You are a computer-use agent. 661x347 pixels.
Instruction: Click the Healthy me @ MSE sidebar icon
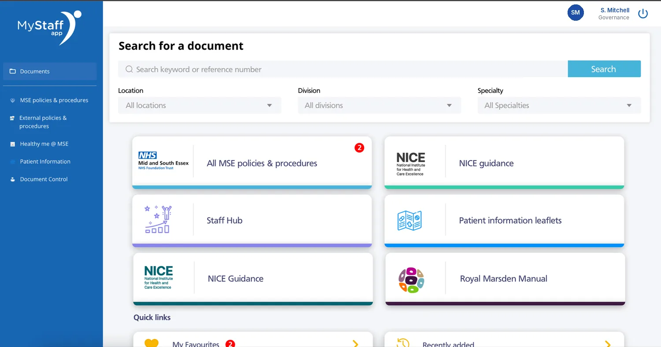12,144
